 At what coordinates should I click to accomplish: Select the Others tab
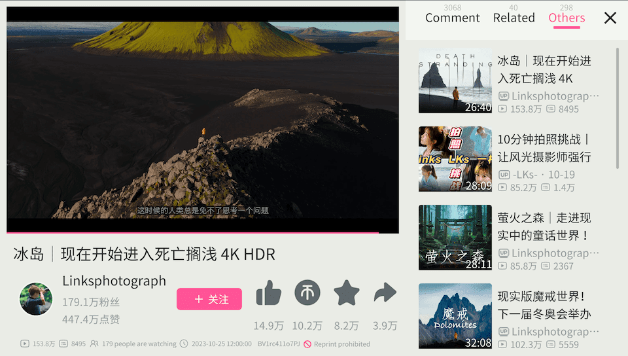click(567, 18)
